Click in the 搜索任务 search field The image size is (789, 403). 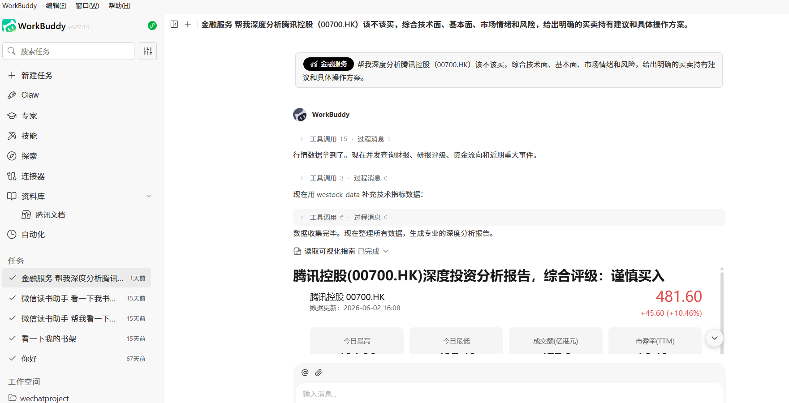tap(69, 51)
